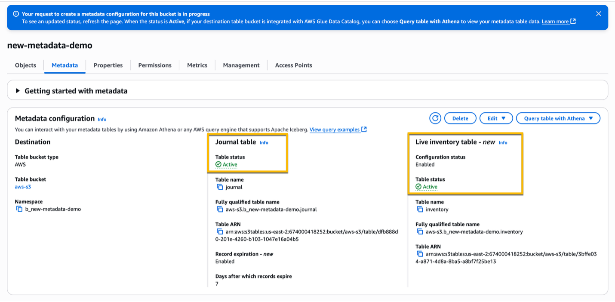The image size is (615, 302).
Task: Click the Configuration status value Enabled
Action: [425, 165]
